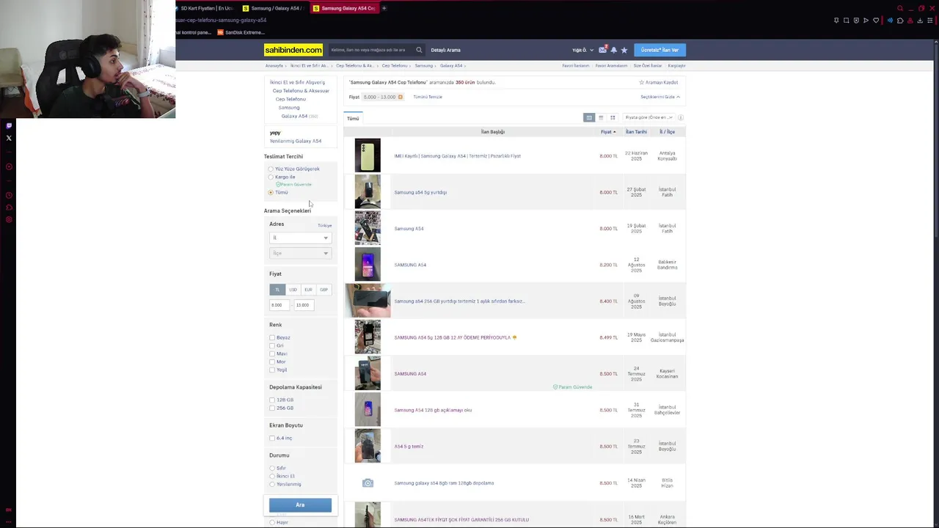Viewport: 939px width, 528px height.
Task: Open the Yenilenmiş Galaxy A54 link
Action: [296, 141]
